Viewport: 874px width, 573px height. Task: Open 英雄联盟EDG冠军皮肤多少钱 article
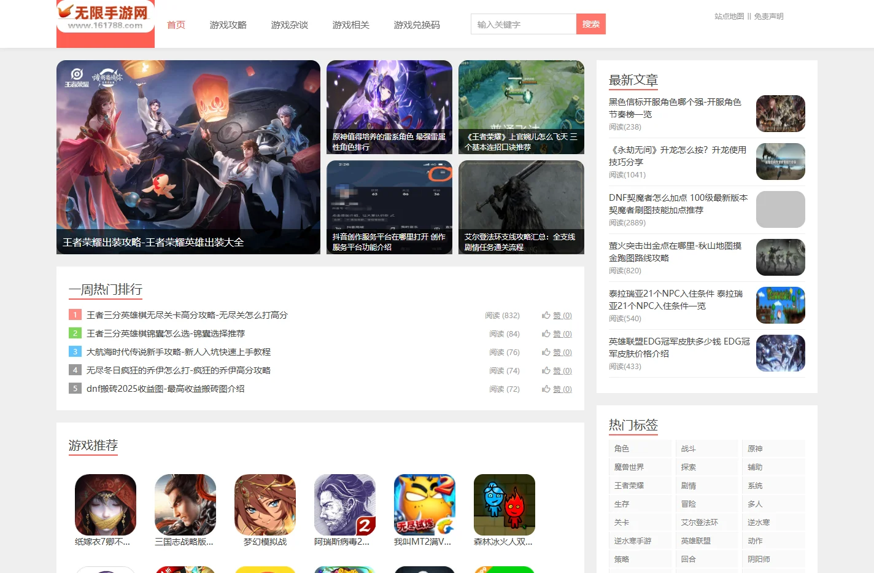click(x=679, y=348)
